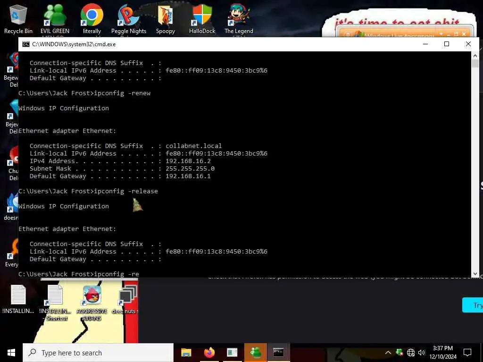Switch to the green Messenger taskbar app

(255, 353)
